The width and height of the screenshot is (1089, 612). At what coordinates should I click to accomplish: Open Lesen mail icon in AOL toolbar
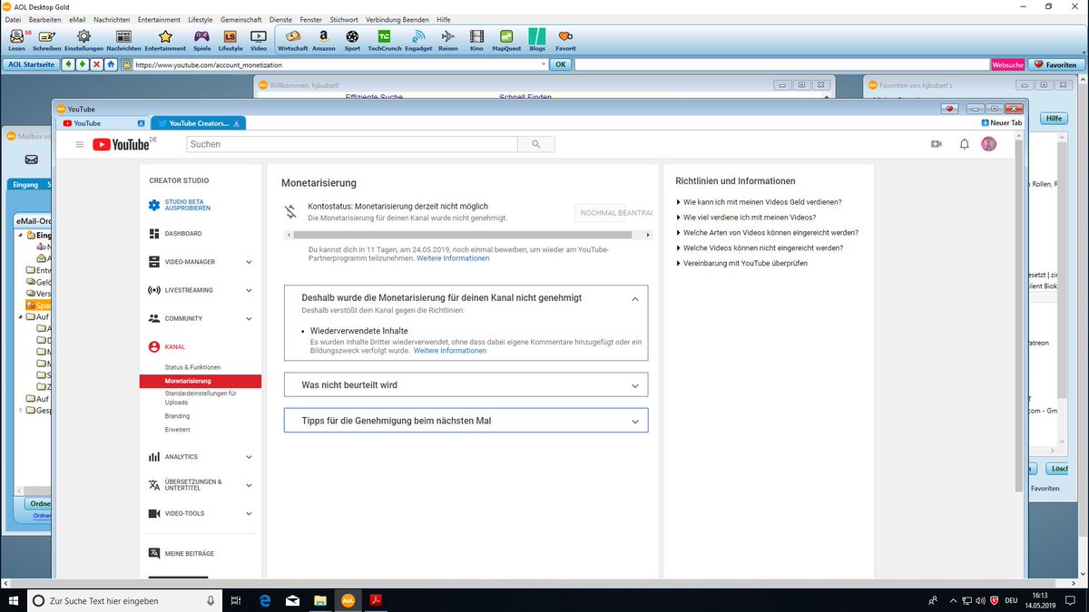coord(16,39)
